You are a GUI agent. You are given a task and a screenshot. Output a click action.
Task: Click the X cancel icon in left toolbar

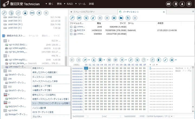46,13
